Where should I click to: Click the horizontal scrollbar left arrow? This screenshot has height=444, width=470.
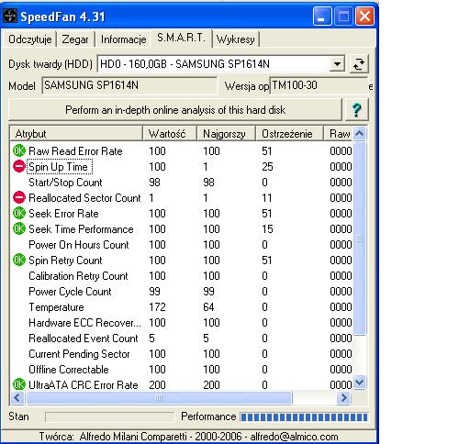(17, 398)
